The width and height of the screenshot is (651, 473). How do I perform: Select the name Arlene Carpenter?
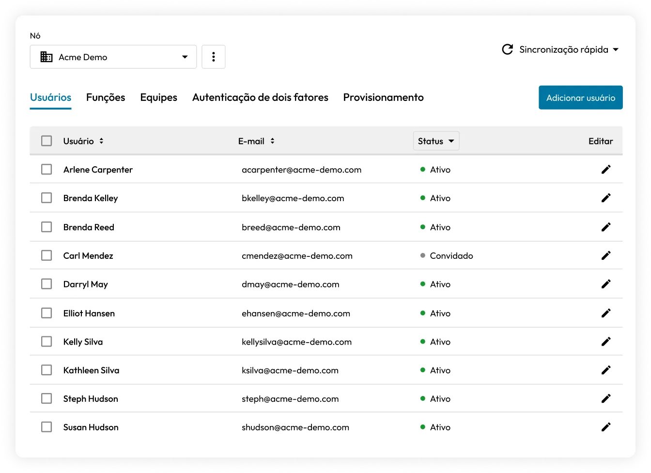(x=98, y=170)
